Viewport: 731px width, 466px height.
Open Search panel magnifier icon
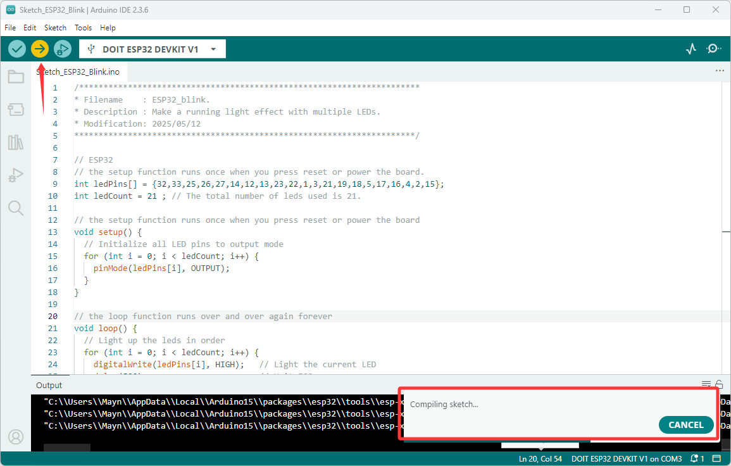(16, 208)
